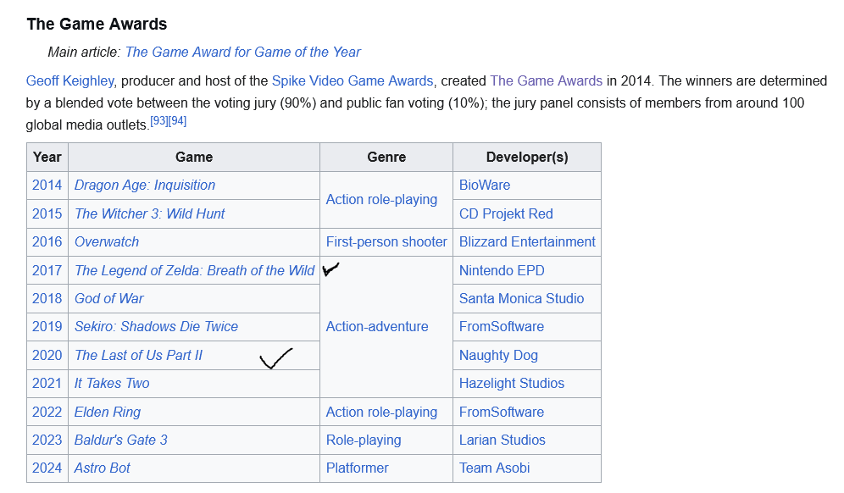Open The Witcher 3: Wild Hunt link

[150, 213]
